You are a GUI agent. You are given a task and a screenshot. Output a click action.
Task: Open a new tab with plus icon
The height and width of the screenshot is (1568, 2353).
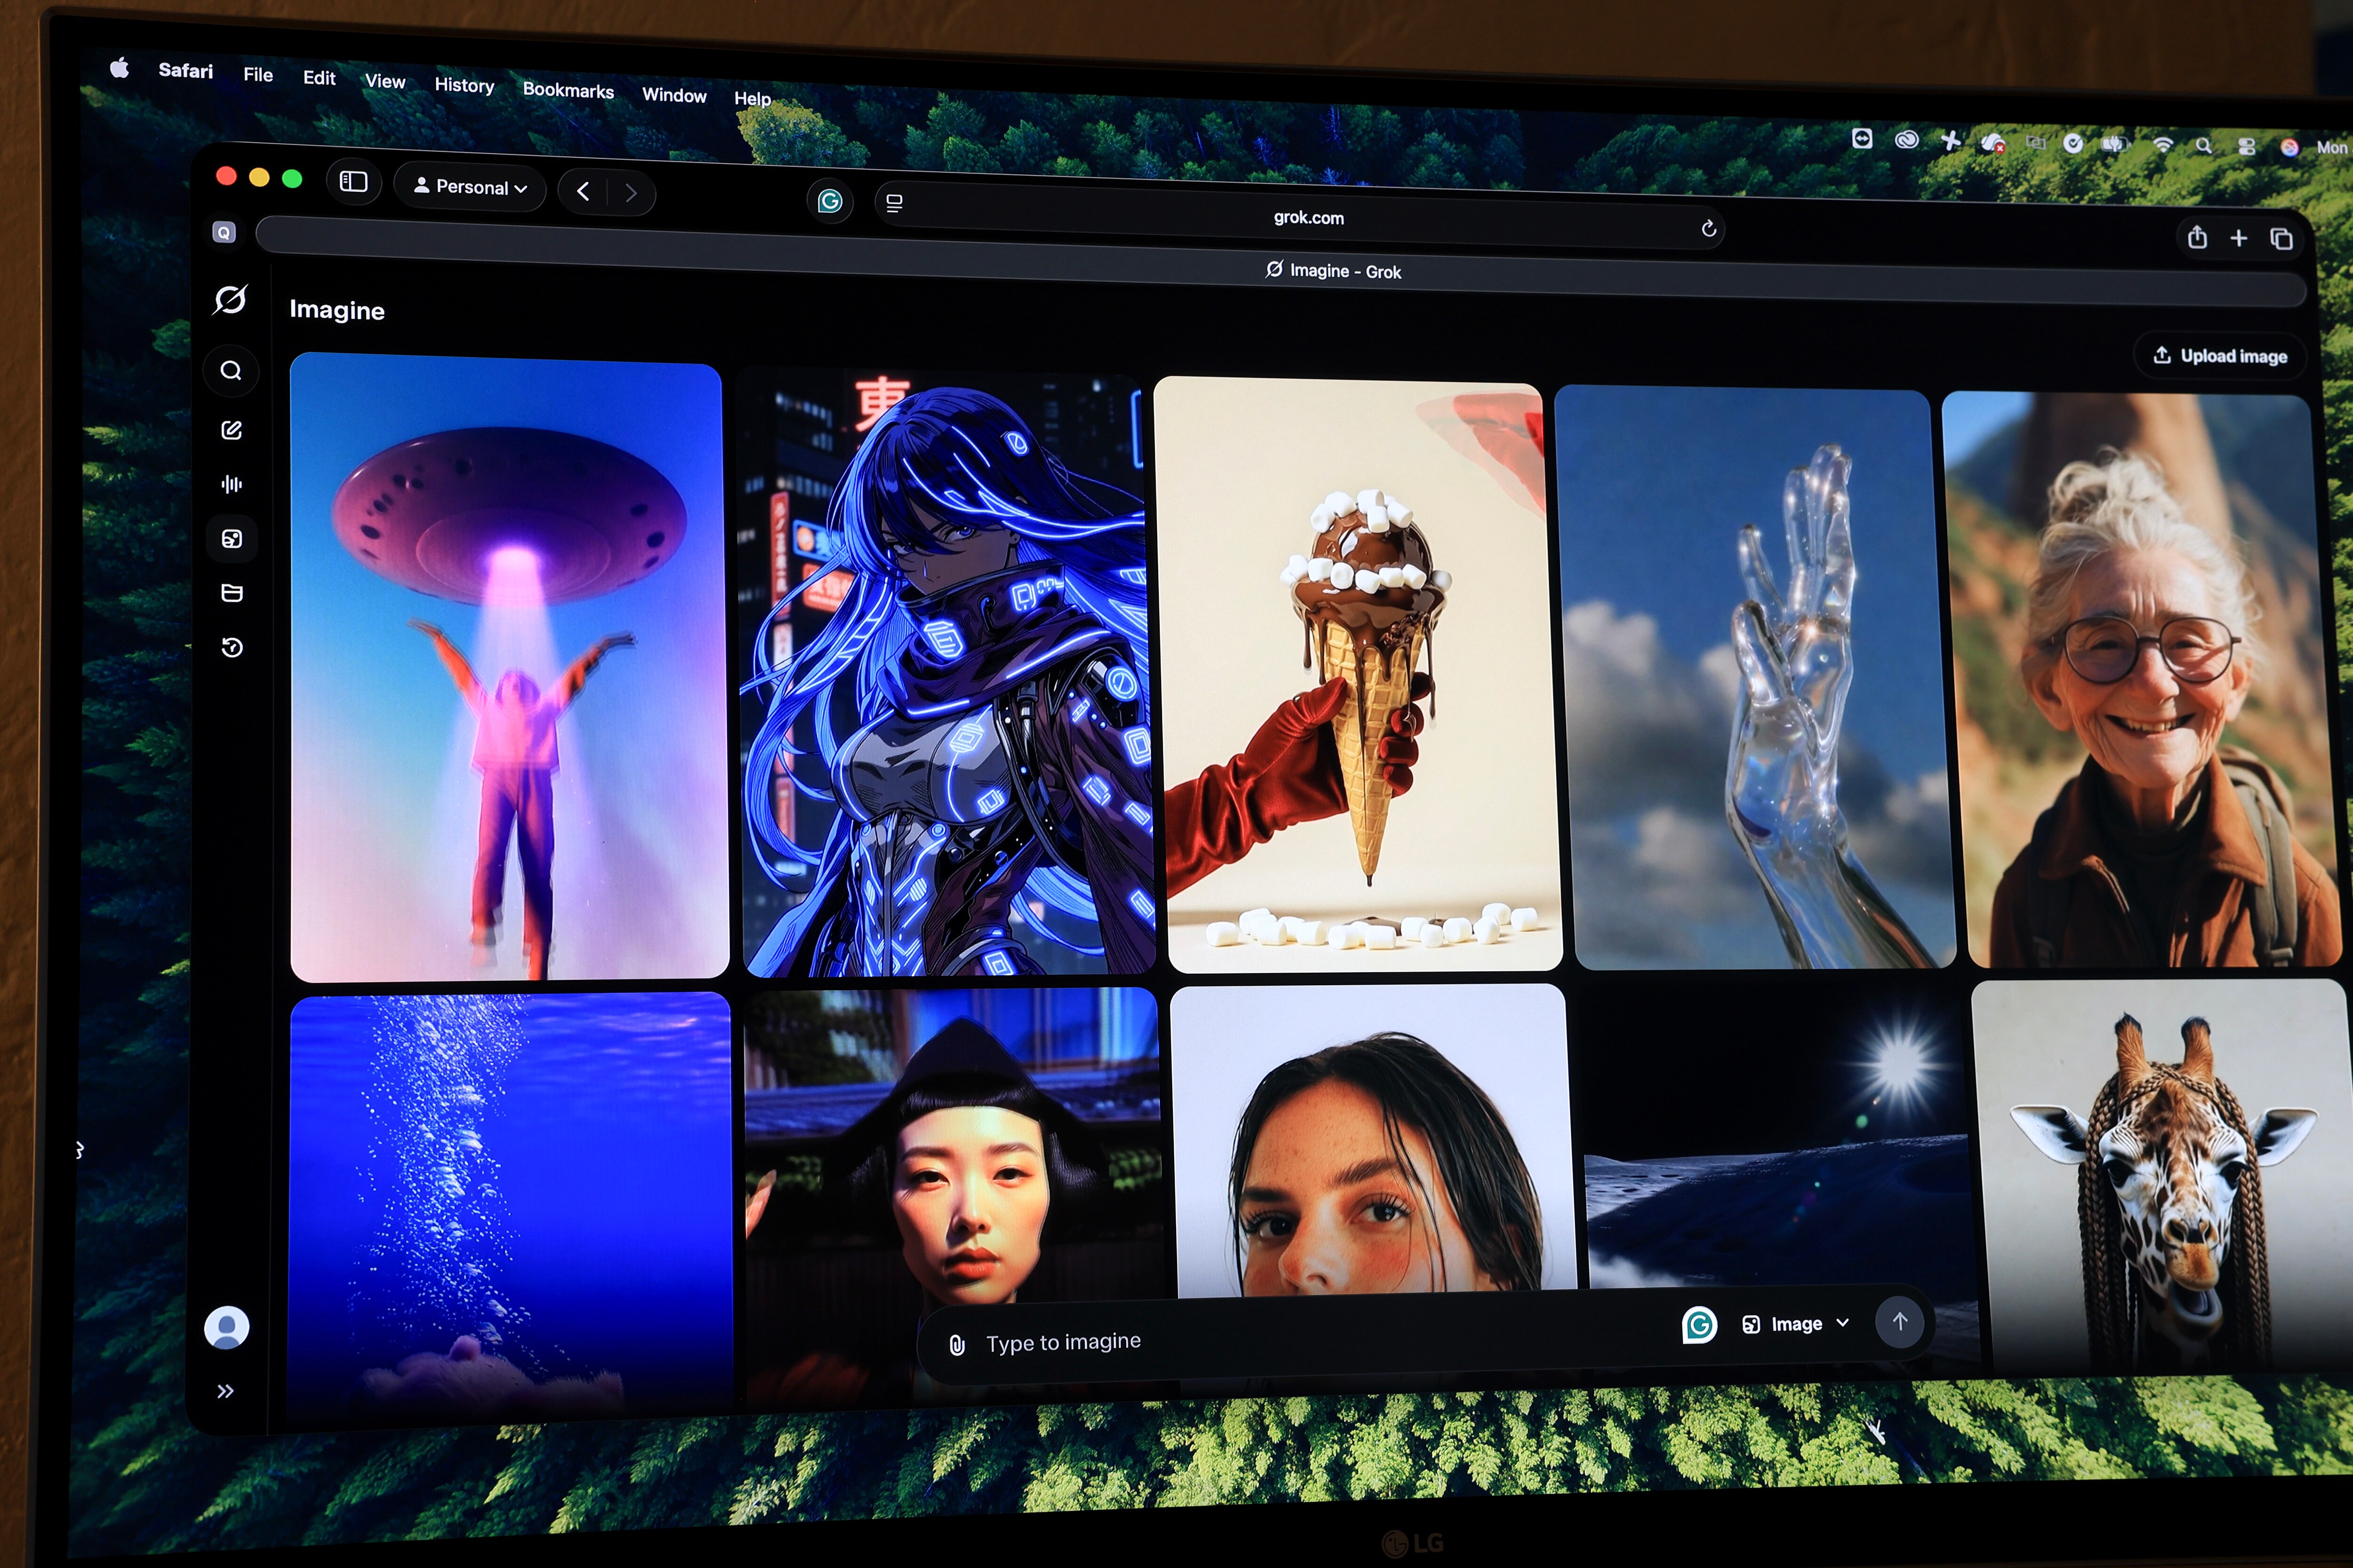tap(2239, 238)
